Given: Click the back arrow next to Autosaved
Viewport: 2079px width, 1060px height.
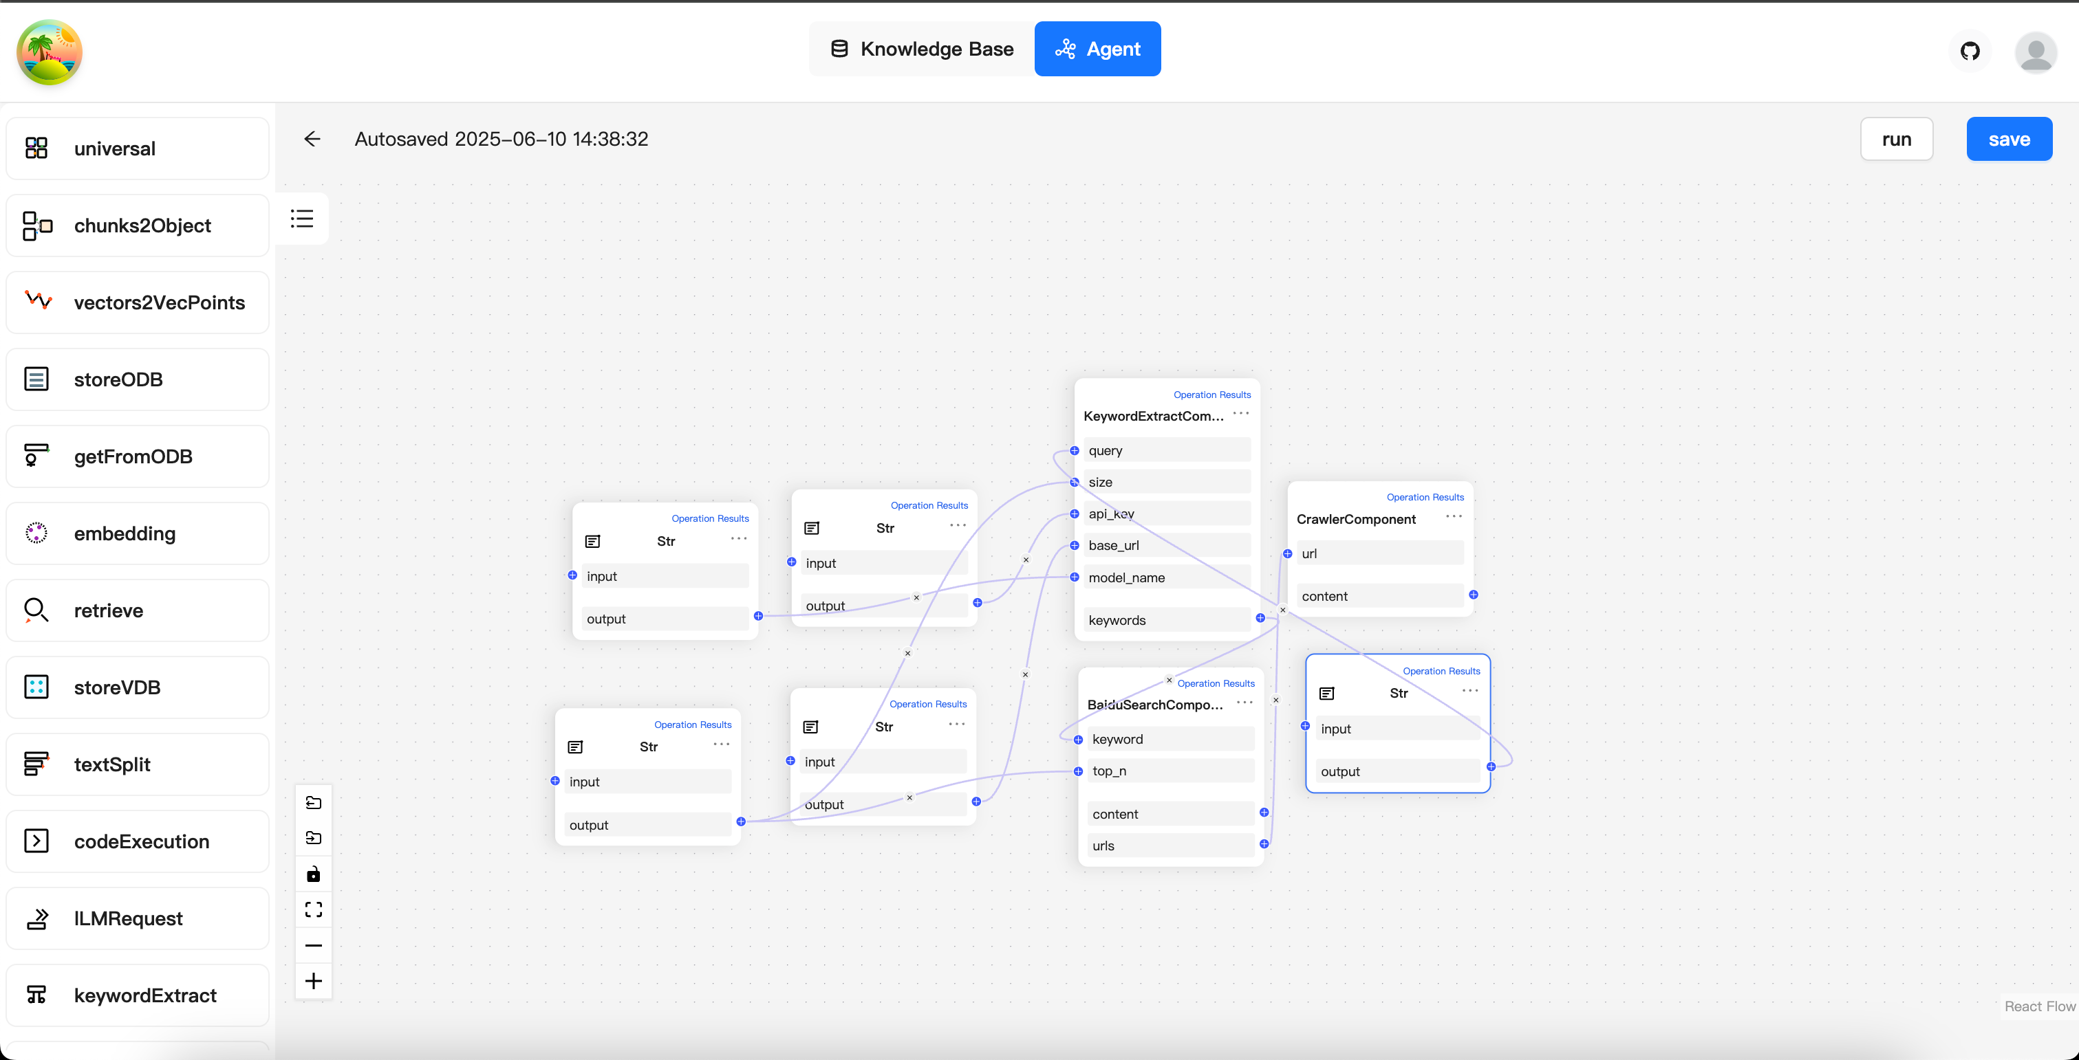Looking at the screenshot, I should pos(312,139).
